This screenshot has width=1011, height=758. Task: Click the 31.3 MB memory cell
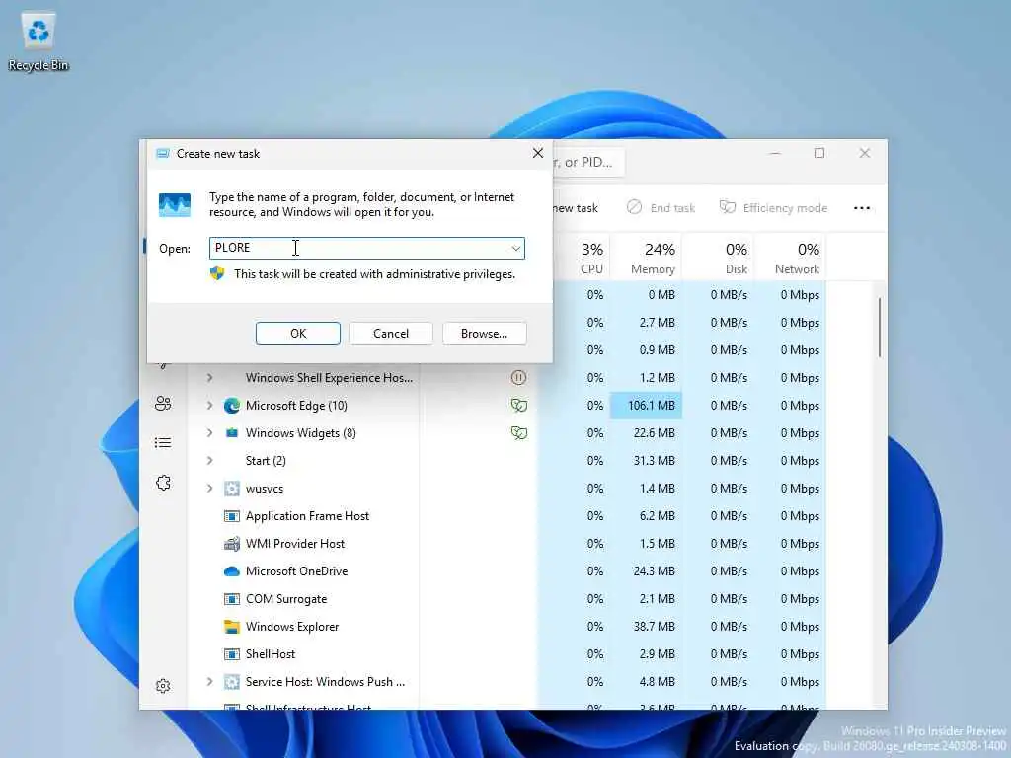click(x=646, y=461)
